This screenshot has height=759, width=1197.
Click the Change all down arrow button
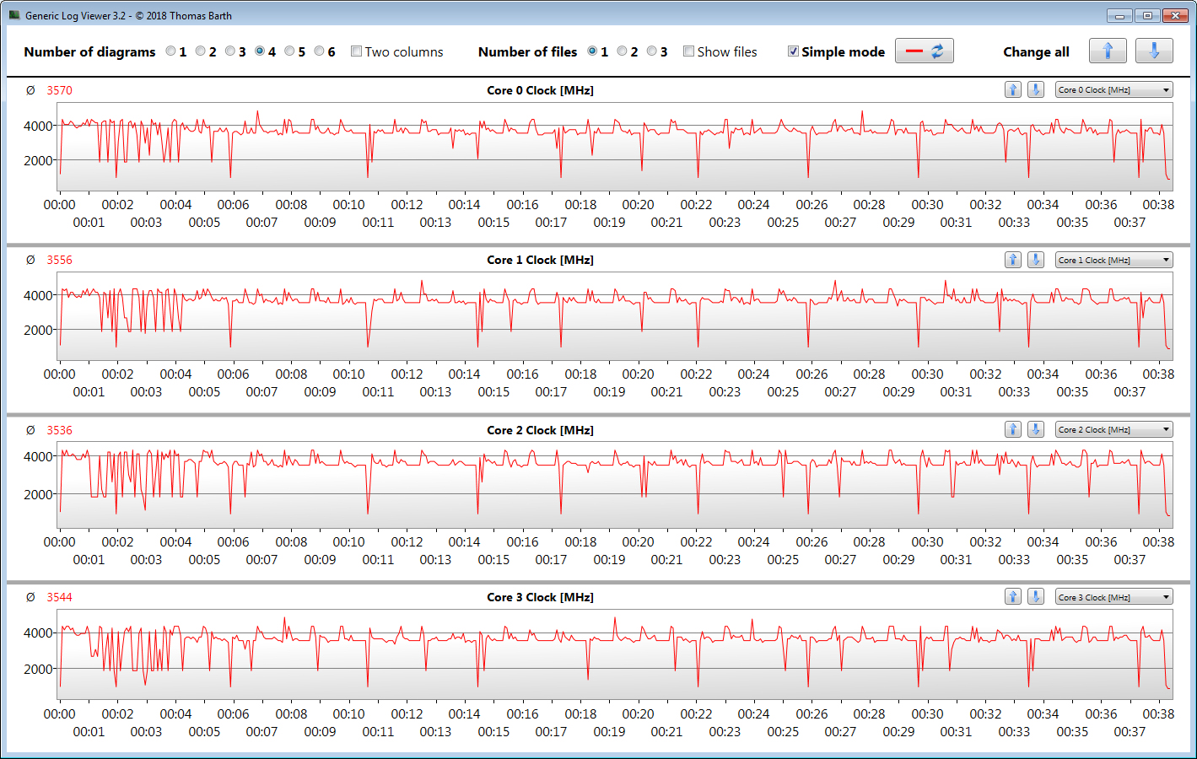pyautogui.click(x=1154, y=51)
